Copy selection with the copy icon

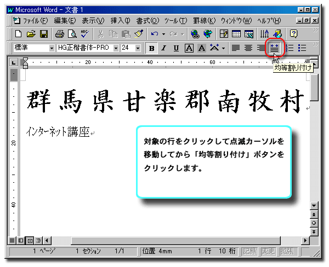114,34
